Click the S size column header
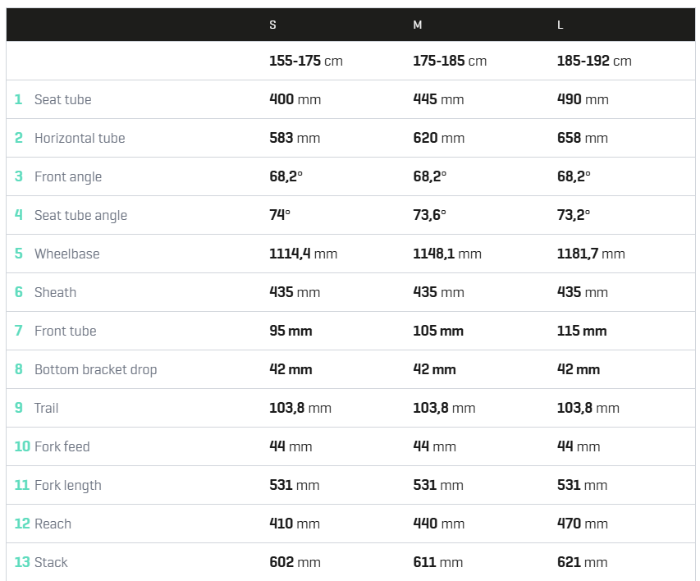700x581 pixels. tap(272, 25)
